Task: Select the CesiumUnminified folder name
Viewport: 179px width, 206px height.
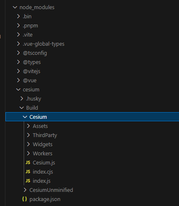Action: pyautogui.click(x=51, y=190)
